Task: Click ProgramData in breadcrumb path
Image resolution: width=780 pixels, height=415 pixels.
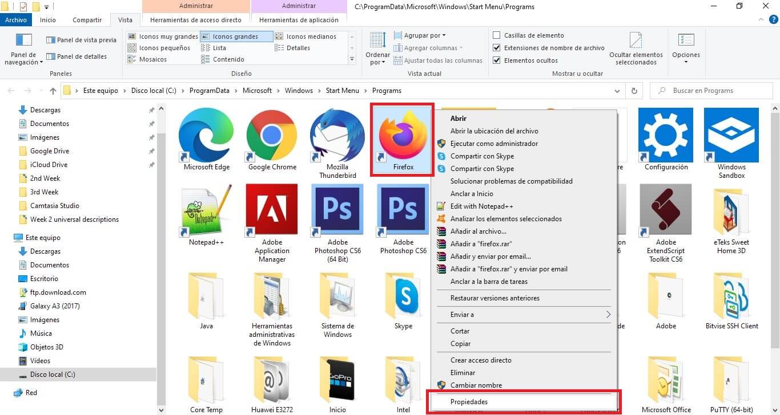Action: (x=209, y=91)
